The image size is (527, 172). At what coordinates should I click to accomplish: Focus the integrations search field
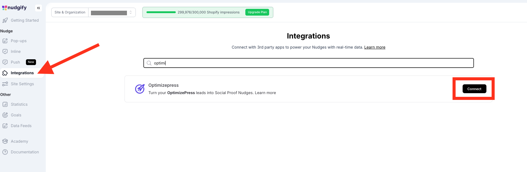[x=309, y=63]
